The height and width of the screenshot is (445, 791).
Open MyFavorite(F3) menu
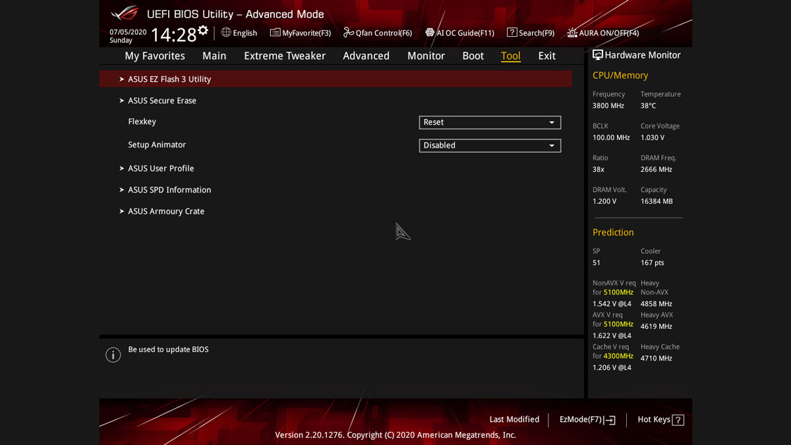click(x=301, y=33)
